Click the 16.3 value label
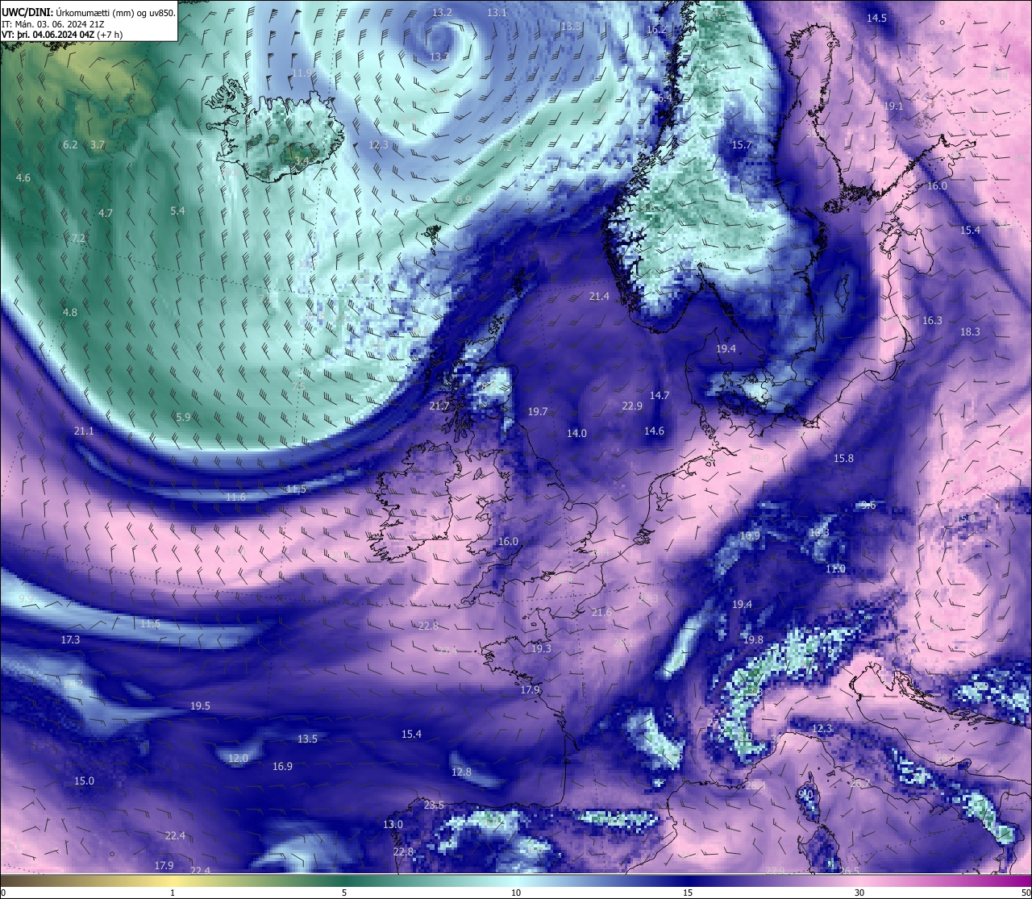This screenshot has width=1032, height=899. pos(931,320)
